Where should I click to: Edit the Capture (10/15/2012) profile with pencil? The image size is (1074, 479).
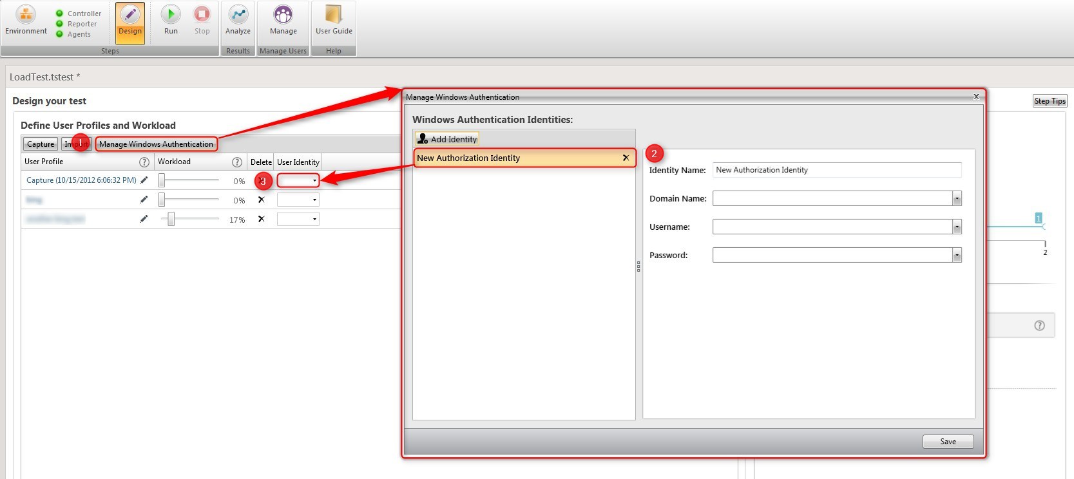tap(144, 180)
